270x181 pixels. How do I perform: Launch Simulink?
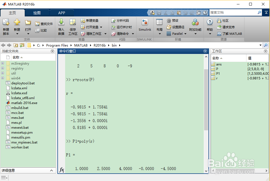(145, 25)
